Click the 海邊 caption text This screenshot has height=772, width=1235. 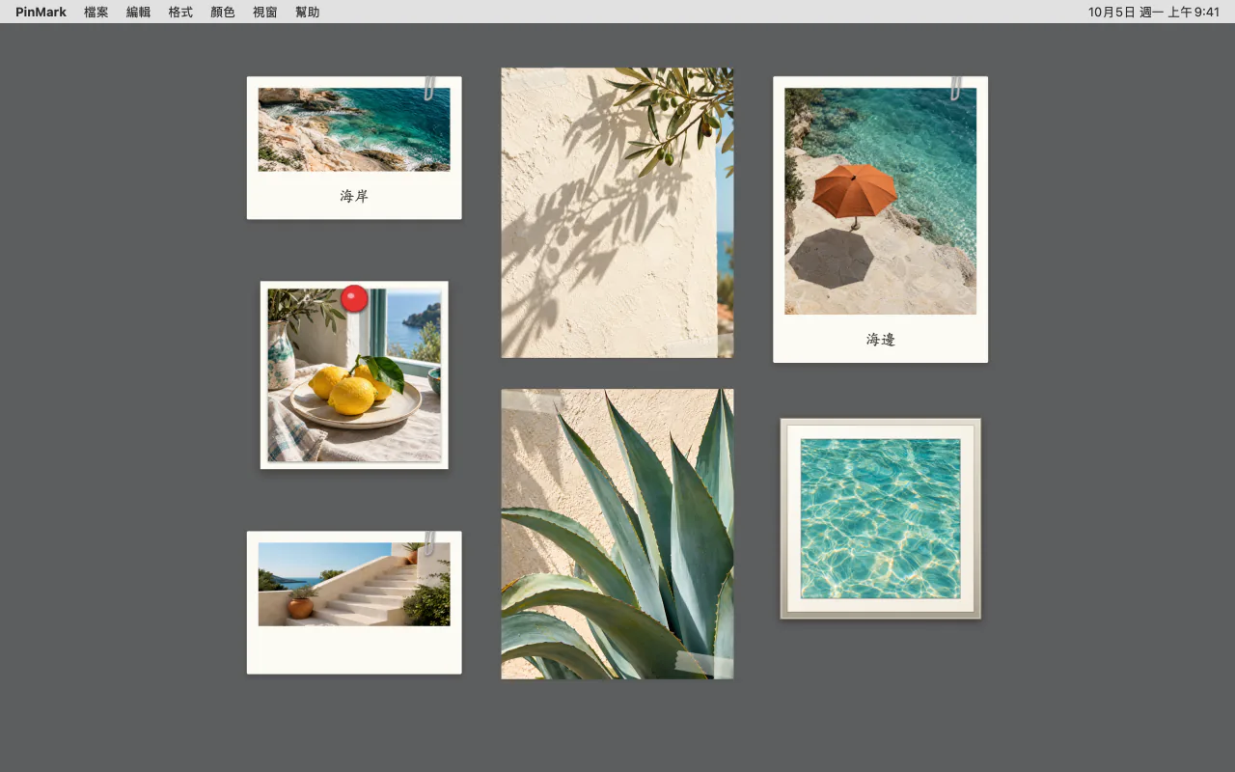click(x=880, y=340)
